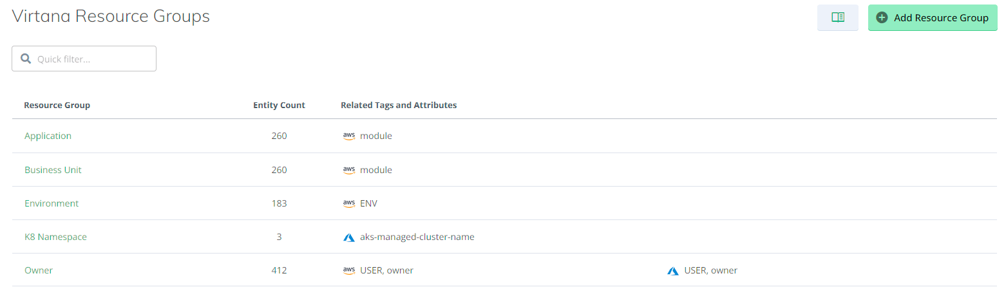
Task: Open the Owner resource group
Action: point(39,270)
